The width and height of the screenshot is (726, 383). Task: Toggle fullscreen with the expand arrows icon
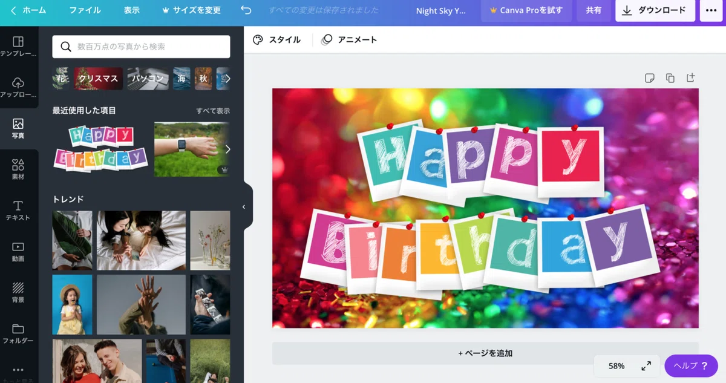pos(646,366)
